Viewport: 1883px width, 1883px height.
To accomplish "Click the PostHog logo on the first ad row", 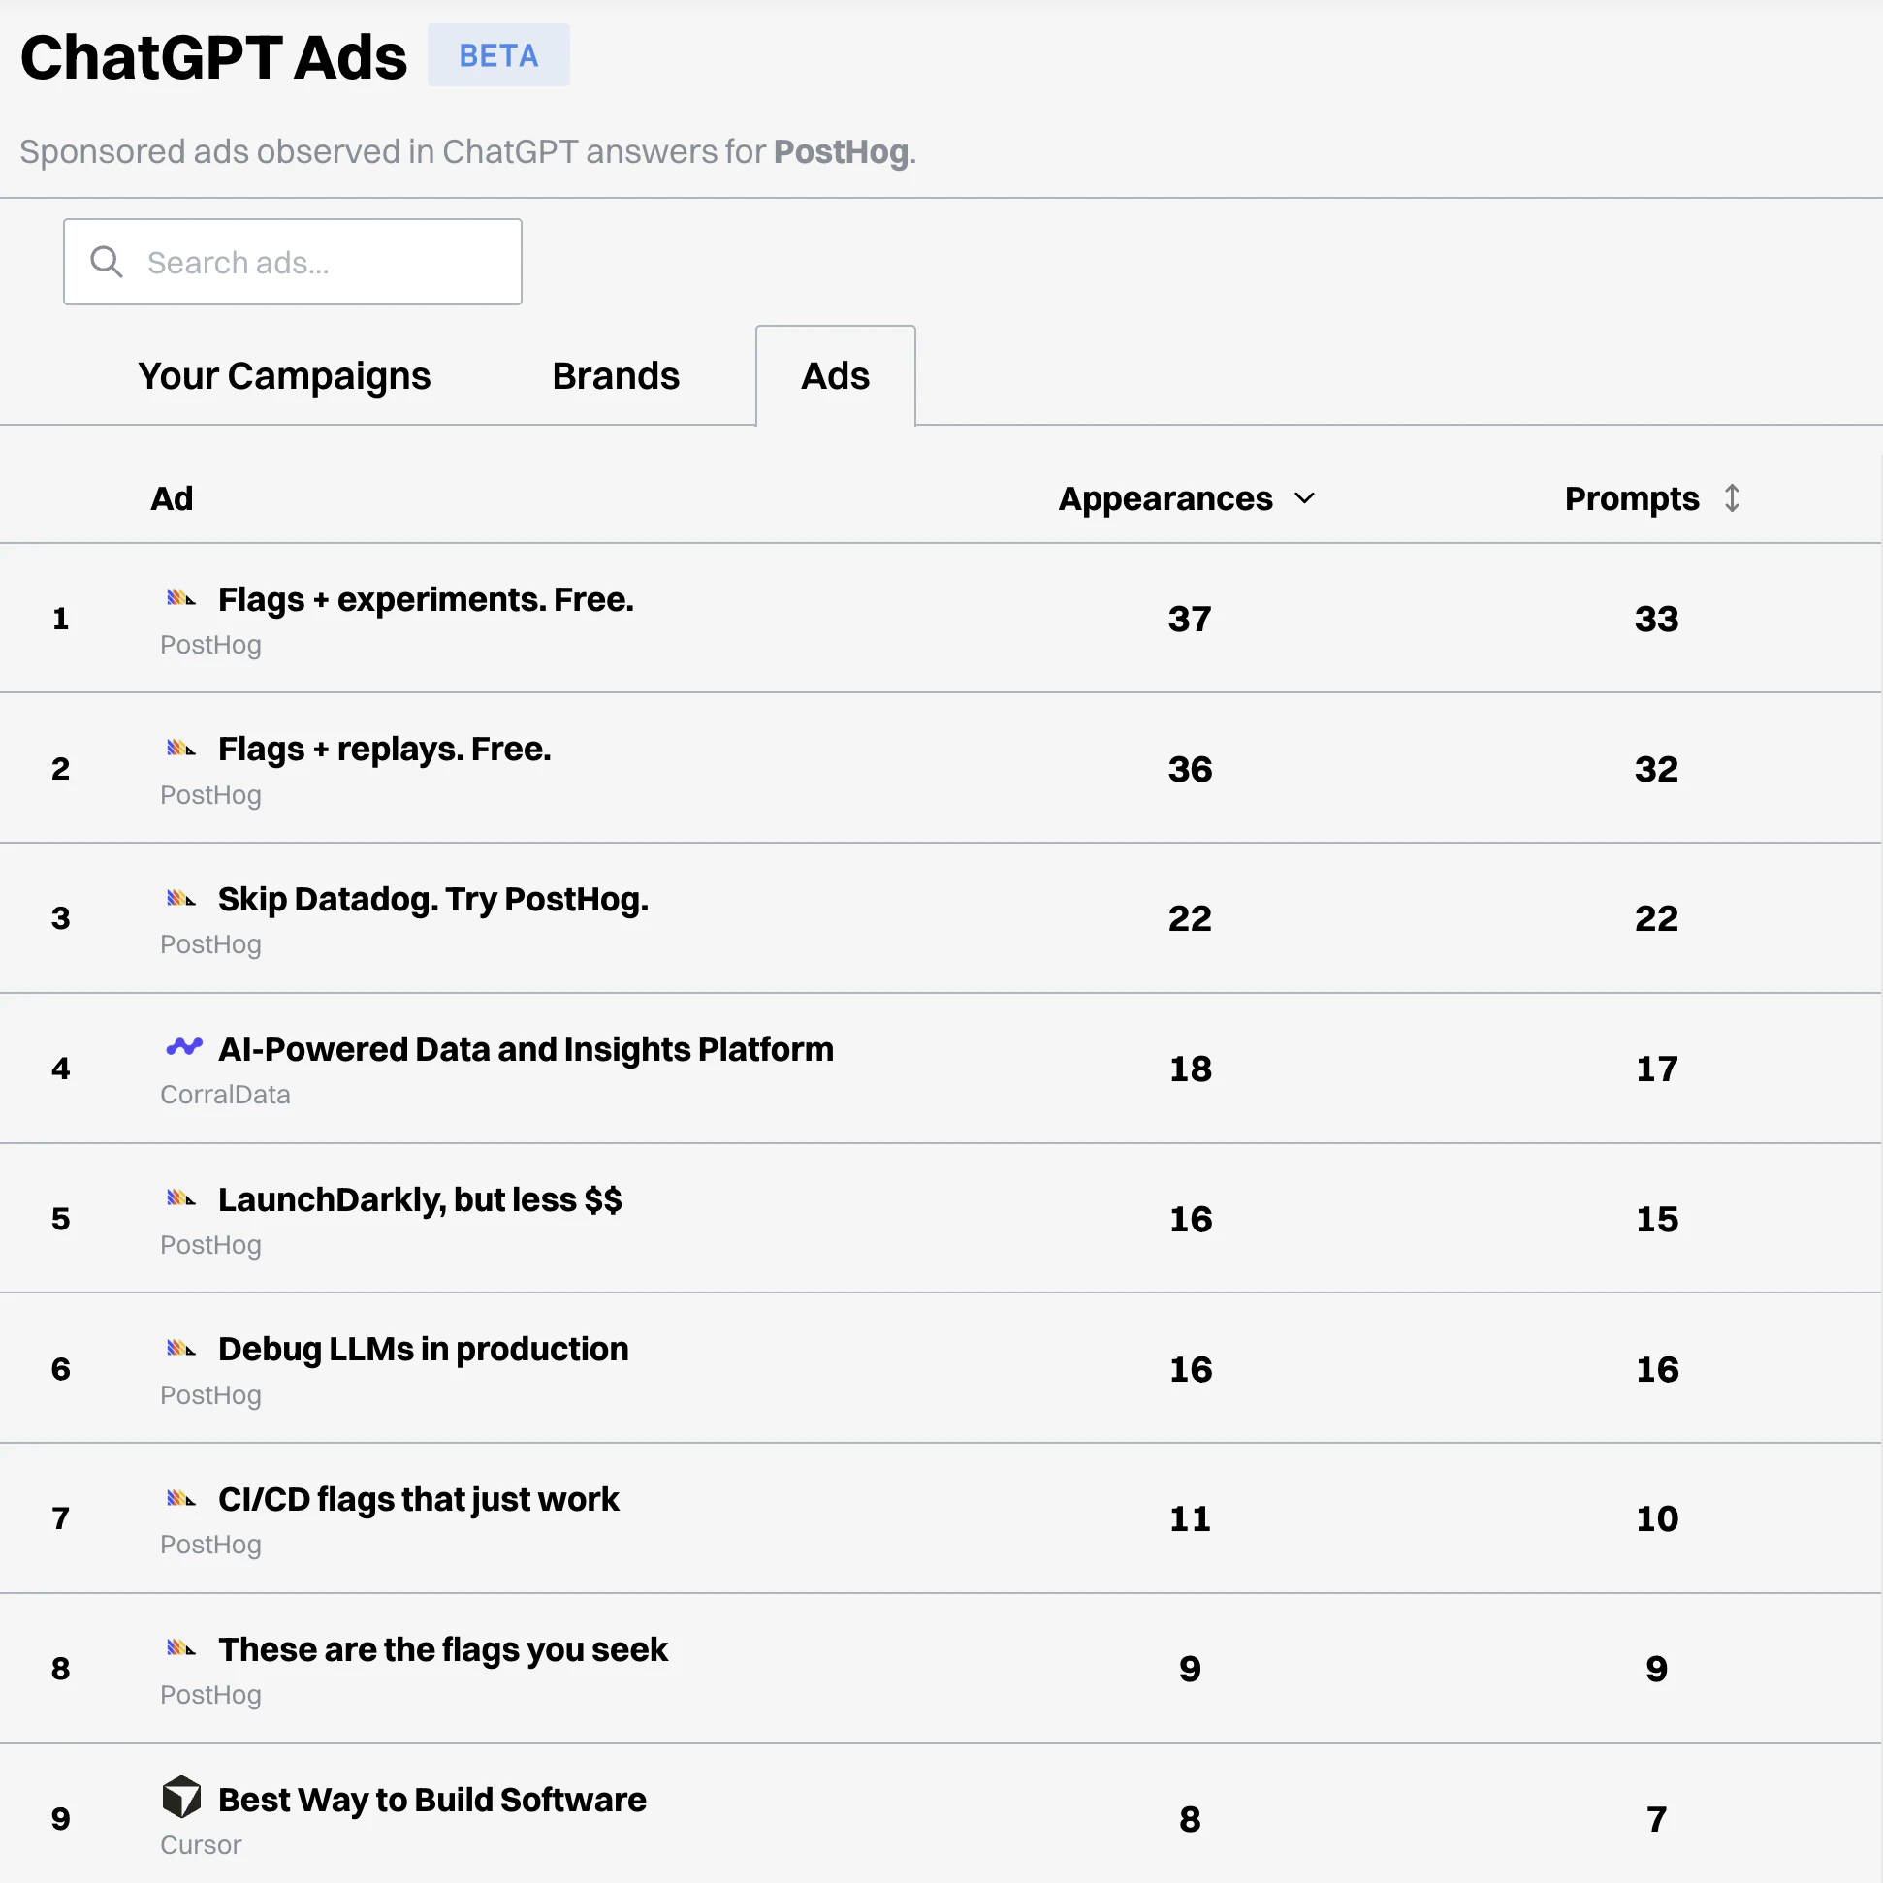I will pyautogui.click(x=181, y=598).
